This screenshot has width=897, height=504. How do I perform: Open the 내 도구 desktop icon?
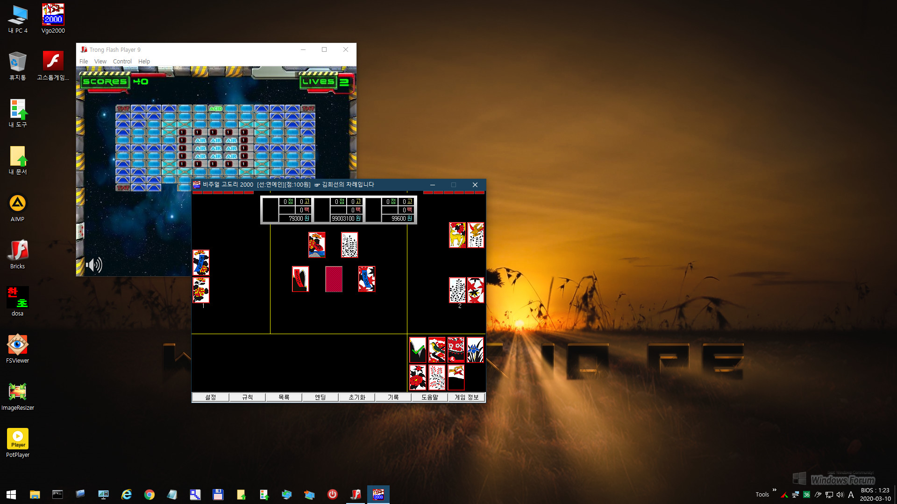click(x=18, y=113)
